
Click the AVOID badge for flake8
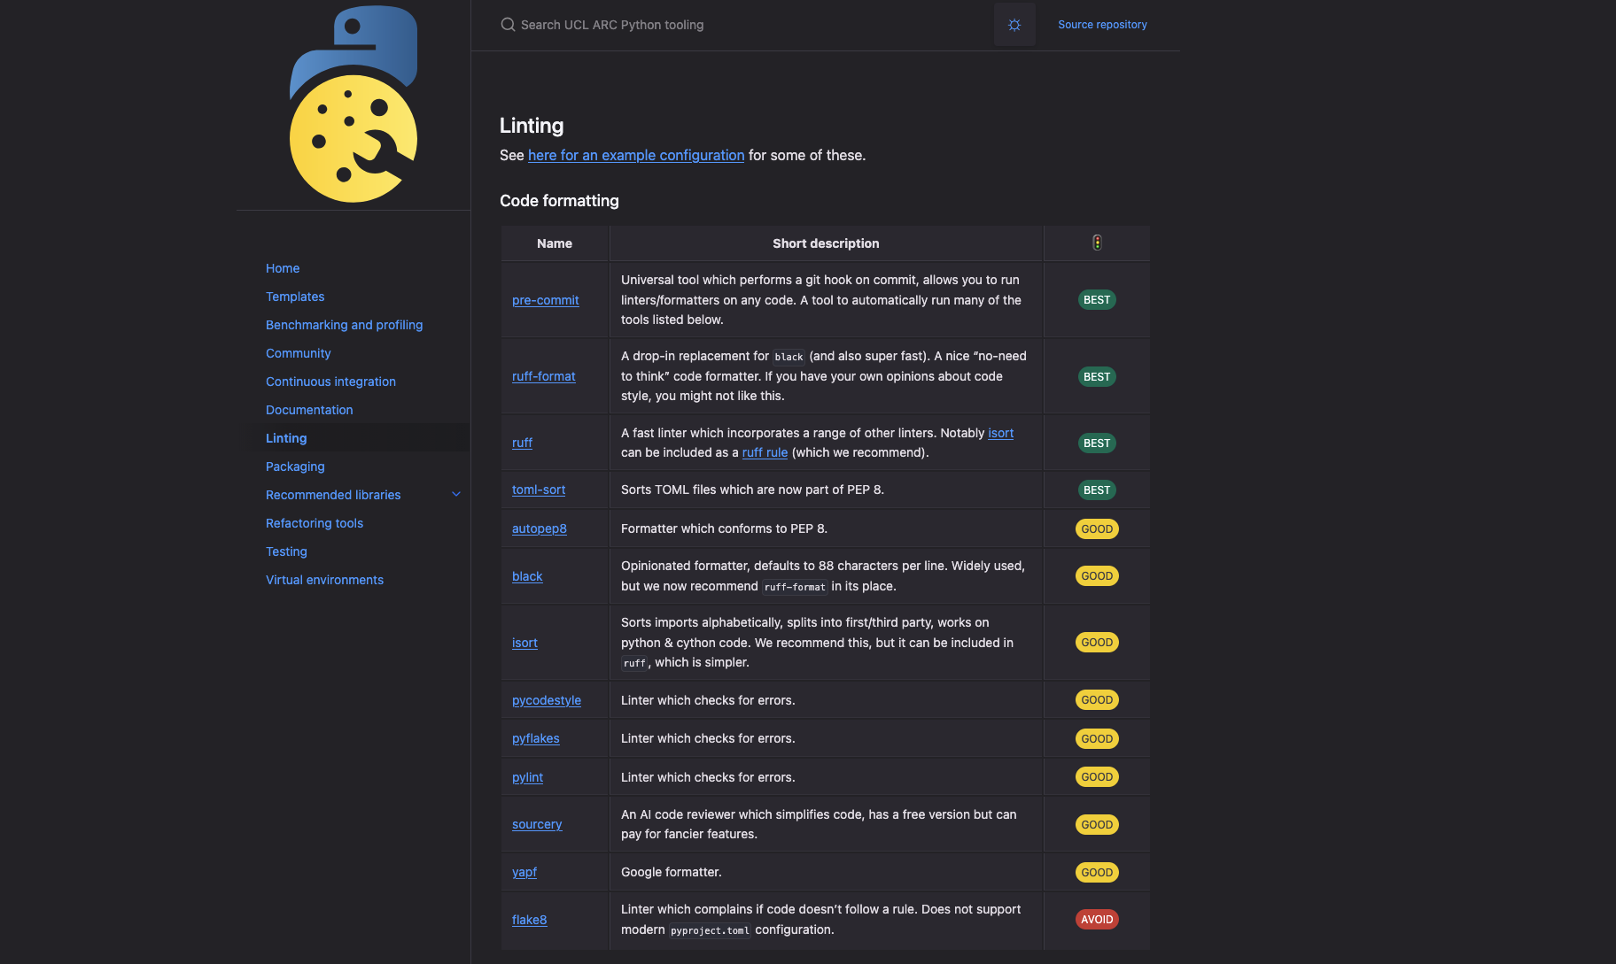click(x=1097, y=920)
